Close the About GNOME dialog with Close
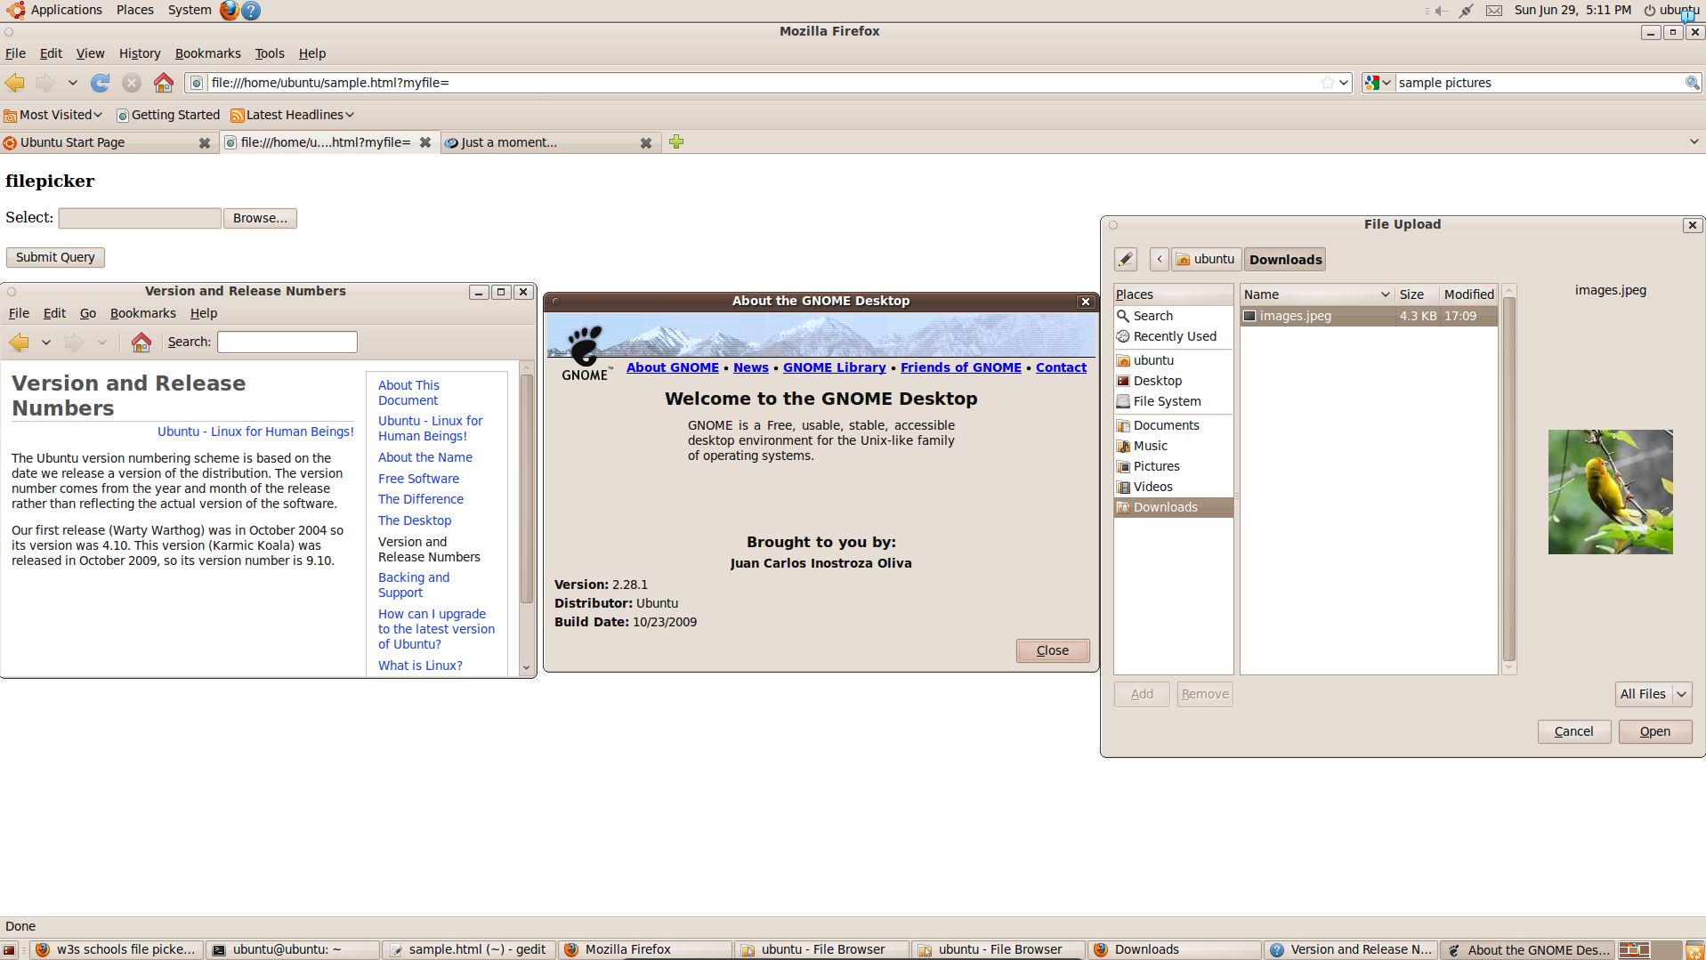Image resolution: width=1706 pixels, height=960 pixels. coord(1053,650)
